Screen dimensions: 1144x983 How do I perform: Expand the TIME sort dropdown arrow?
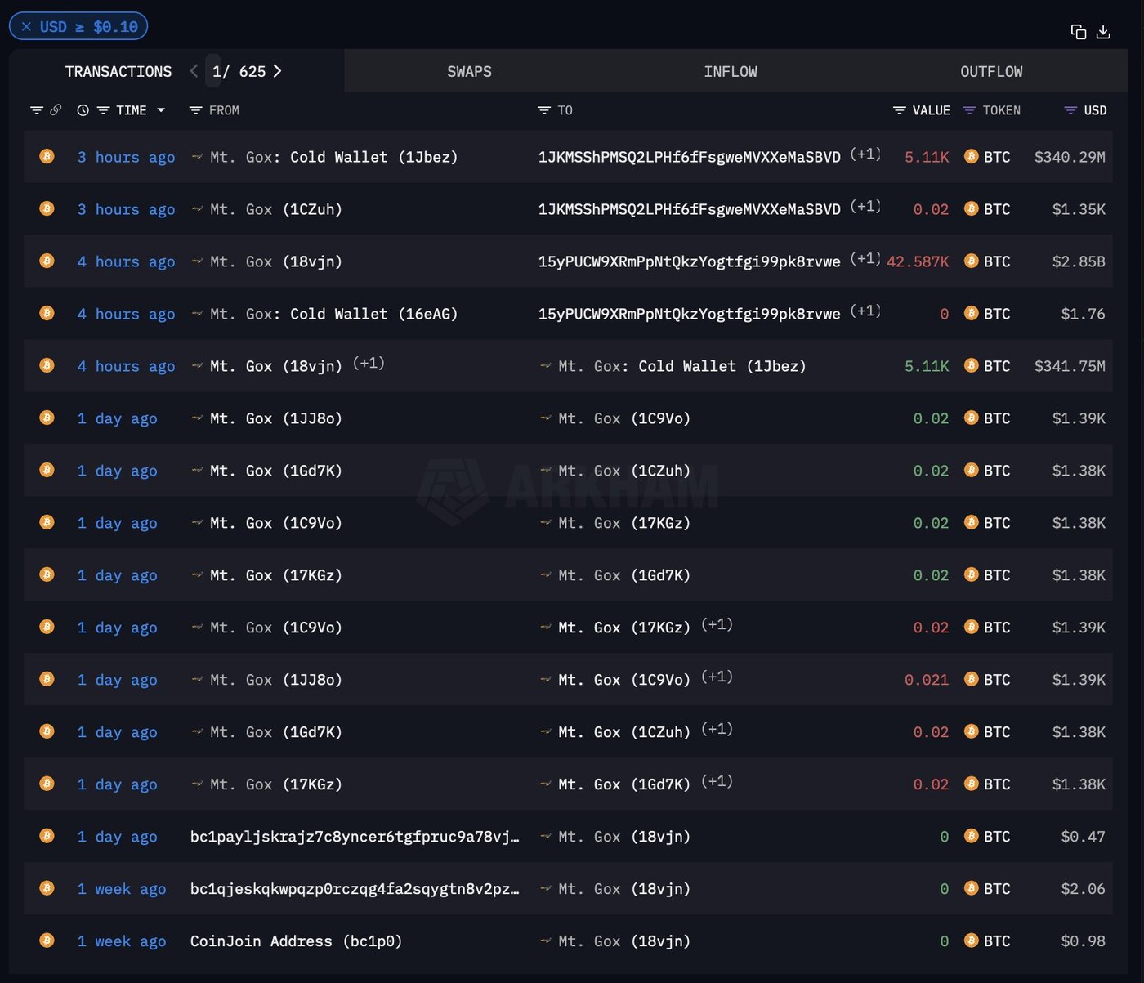pos(161,110)
